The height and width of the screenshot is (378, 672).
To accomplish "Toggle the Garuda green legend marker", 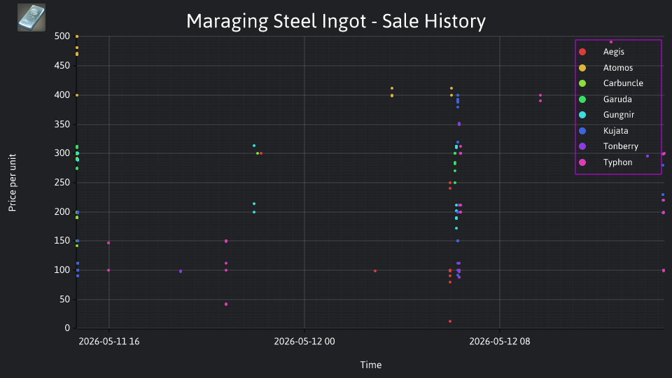I will click(582, 99).
